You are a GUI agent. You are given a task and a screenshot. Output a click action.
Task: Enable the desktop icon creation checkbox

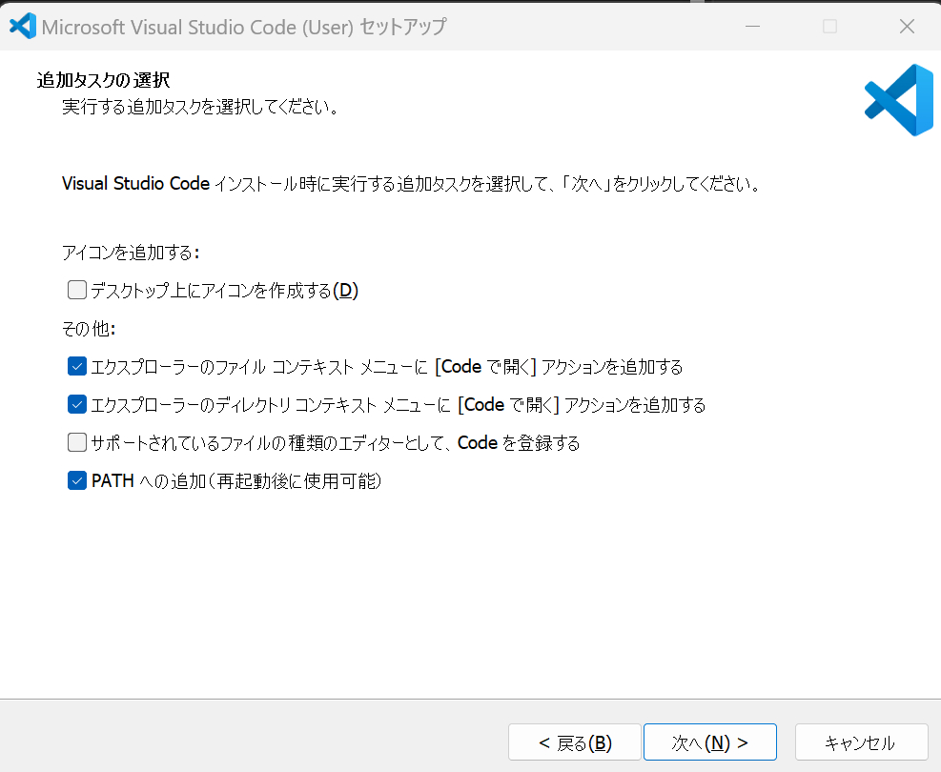point(77,291)
